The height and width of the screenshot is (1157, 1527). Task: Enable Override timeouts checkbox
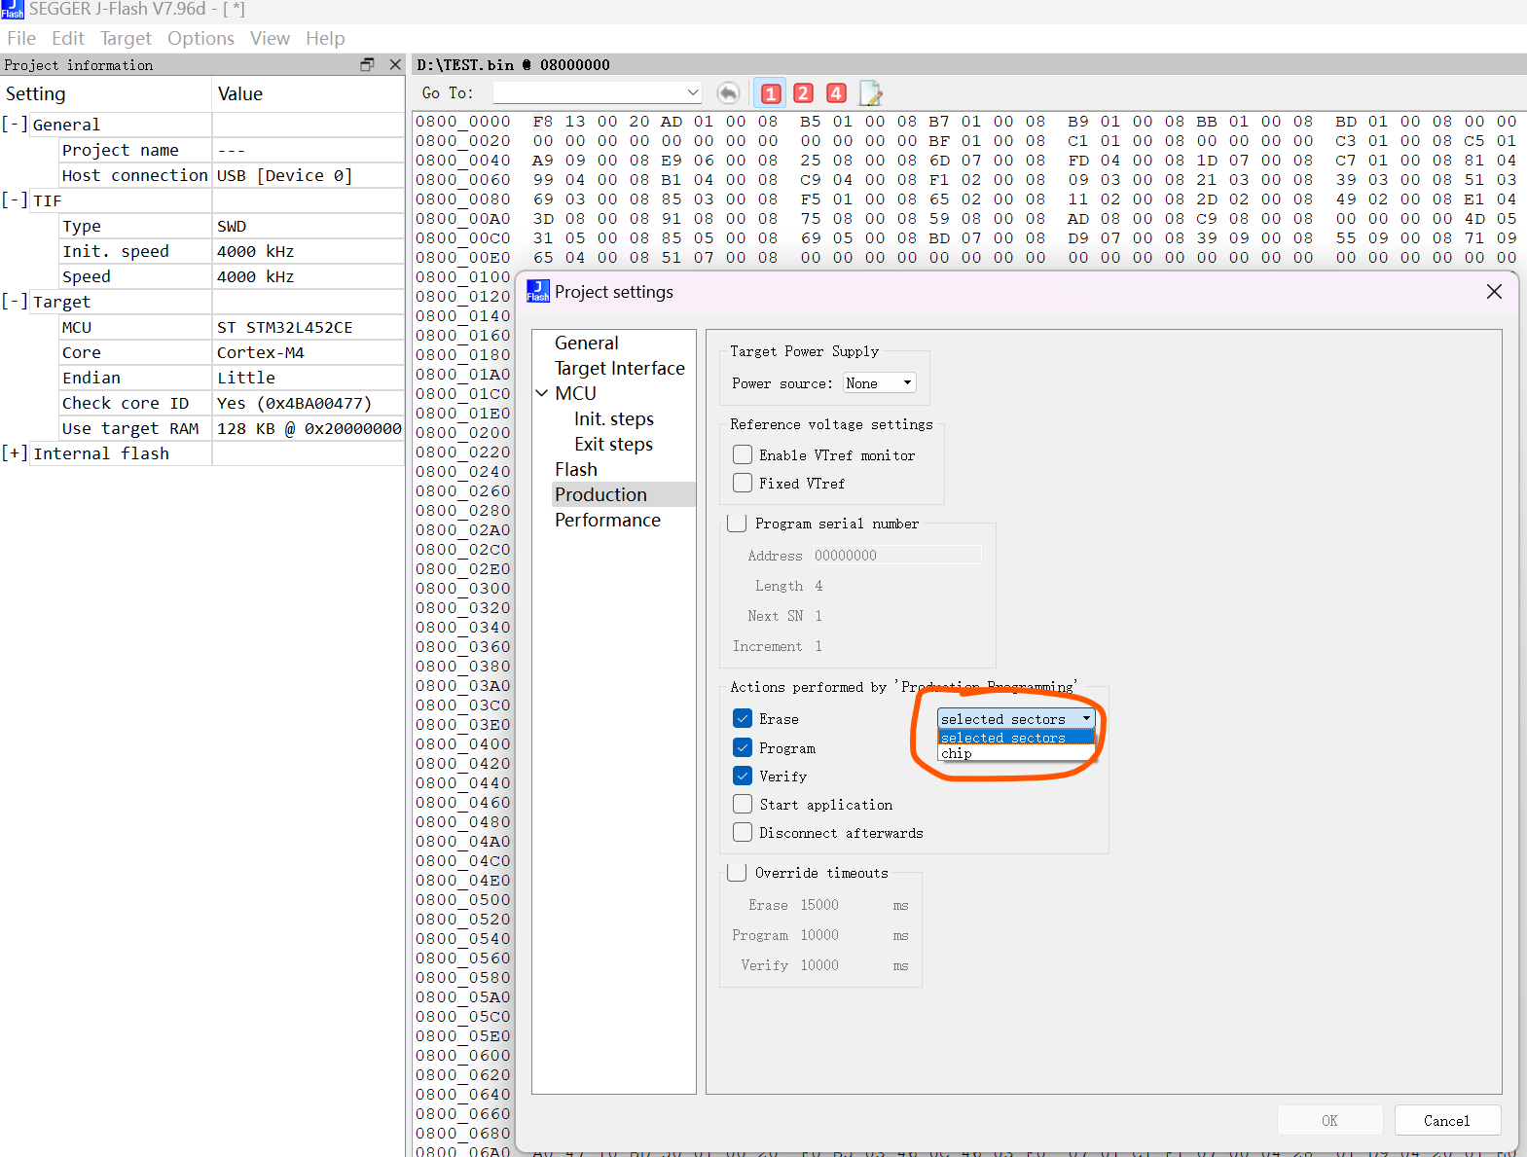(x=737, y=872)
